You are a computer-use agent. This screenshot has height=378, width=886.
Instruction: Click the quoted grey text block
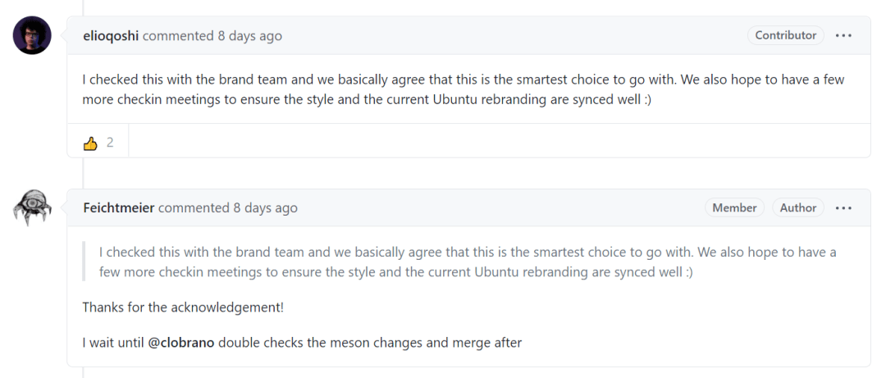(x=468, y=262)
